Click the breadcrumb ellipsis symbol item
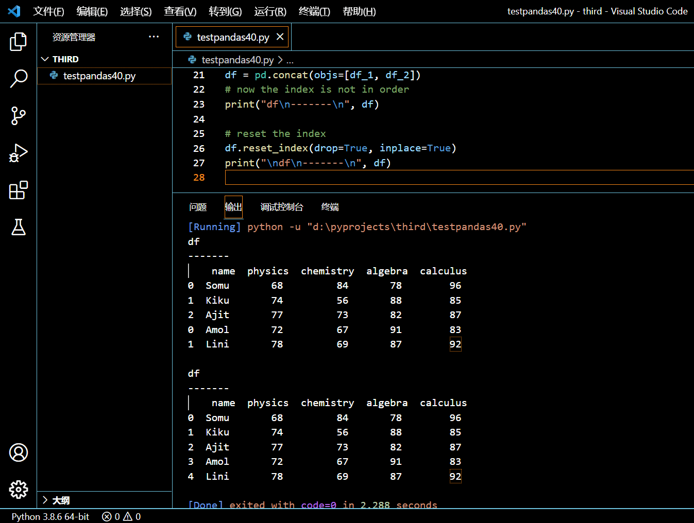Image resolution: width=694 pixels, height=523 pixels. coord(290,60)
